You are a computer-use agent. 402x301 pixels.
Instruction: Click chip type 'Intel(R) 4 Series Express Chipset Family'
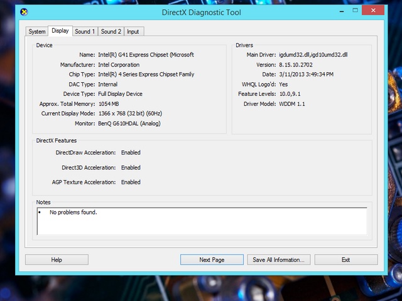tap(146, 75)
